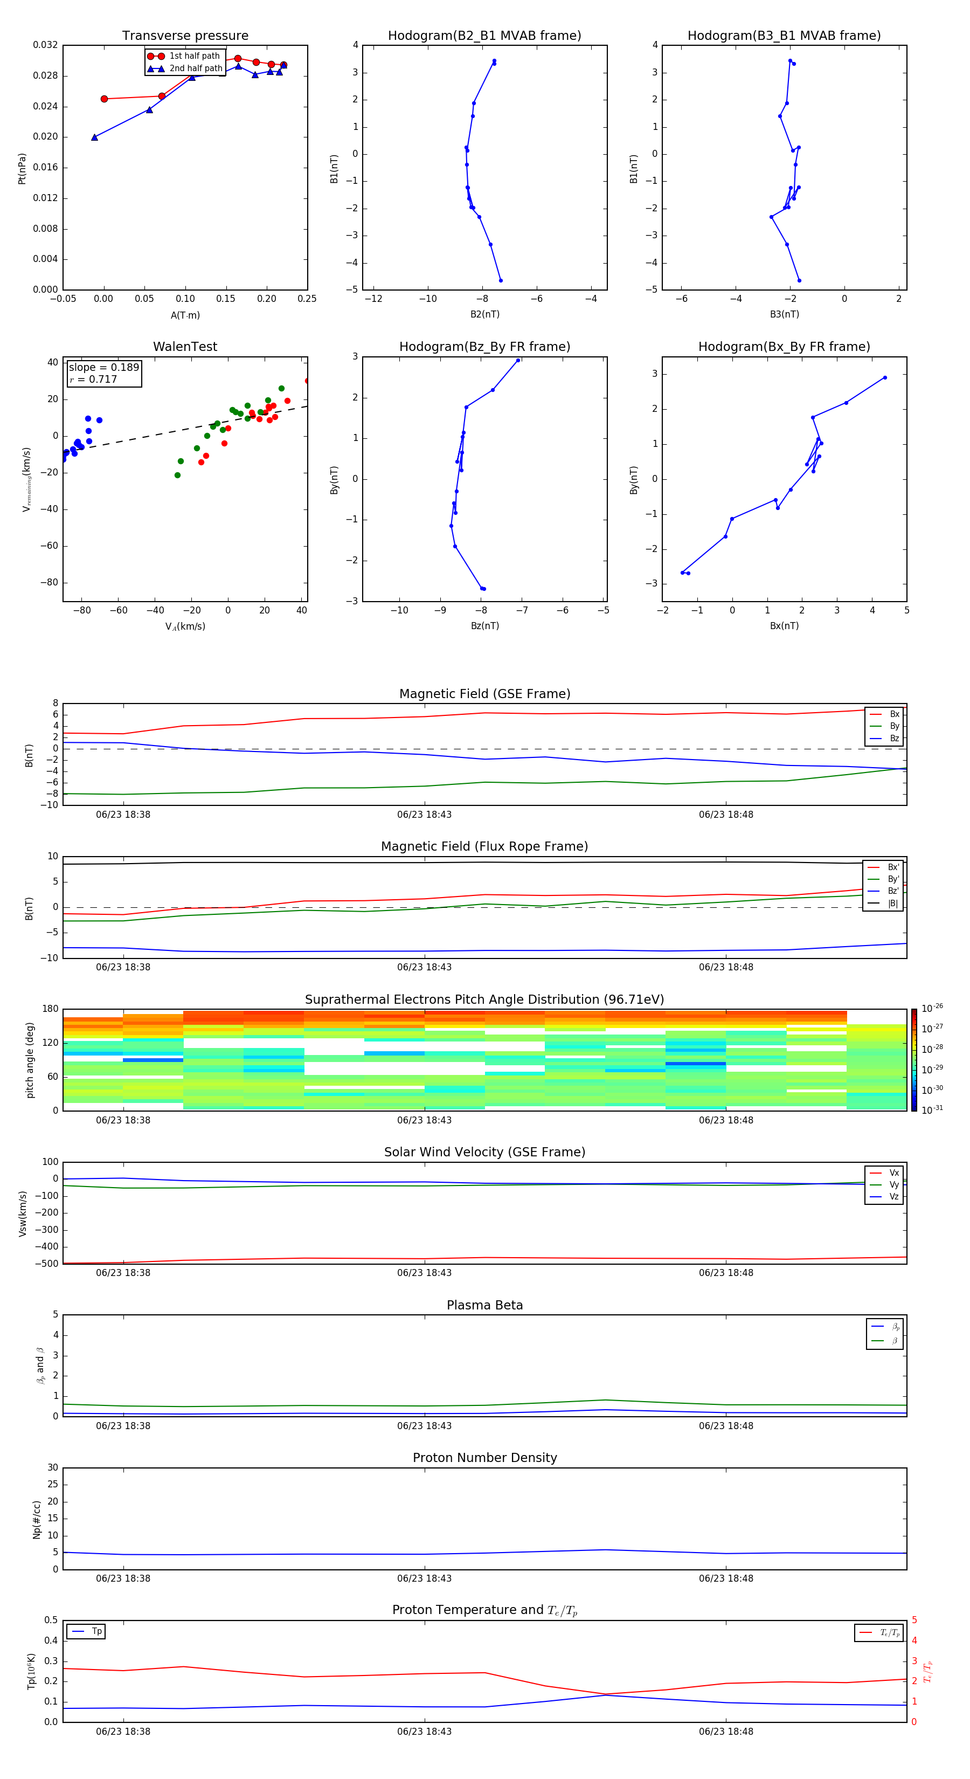Screen dimensions: 970x1779
Task: Click the 'B2(nT)' x-axis label
Action: tap(484, 314)
